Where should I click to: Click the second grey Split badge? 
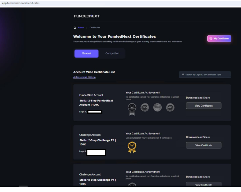pyautogui.click(x=170, y=107)
